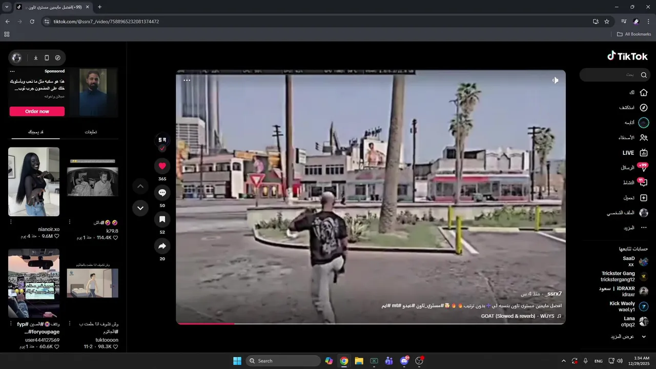Open the sponsored ad man thumbnail
Image resolution: width=656 pixels, height=369 pixels.
pyautogui.click(x=93, y=92)
